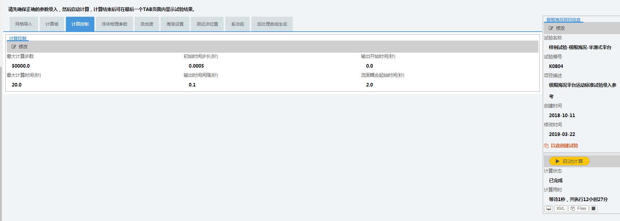Click the XML output button
Viewport: 620px width, 221px height.
pyautogui.click(x=561, y=209)
